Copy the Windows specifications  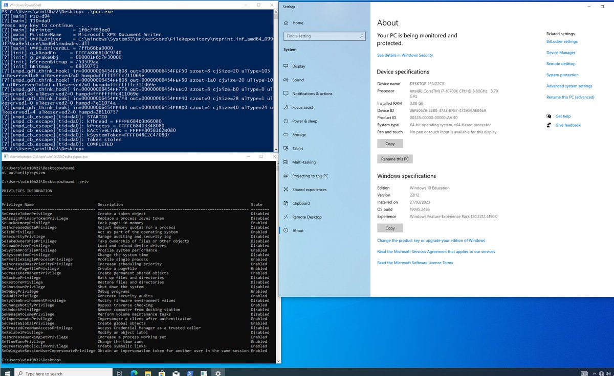coord(390,228)
